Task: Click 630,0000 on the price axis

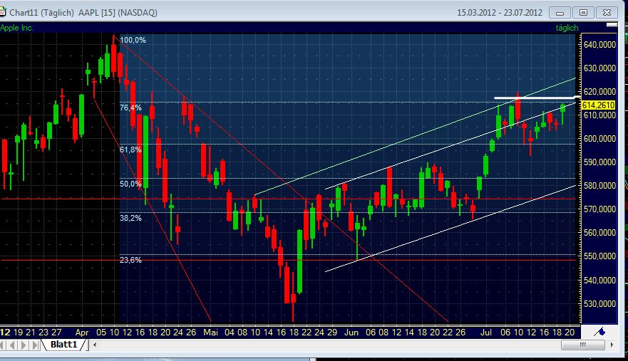Action: pos(600,68)
